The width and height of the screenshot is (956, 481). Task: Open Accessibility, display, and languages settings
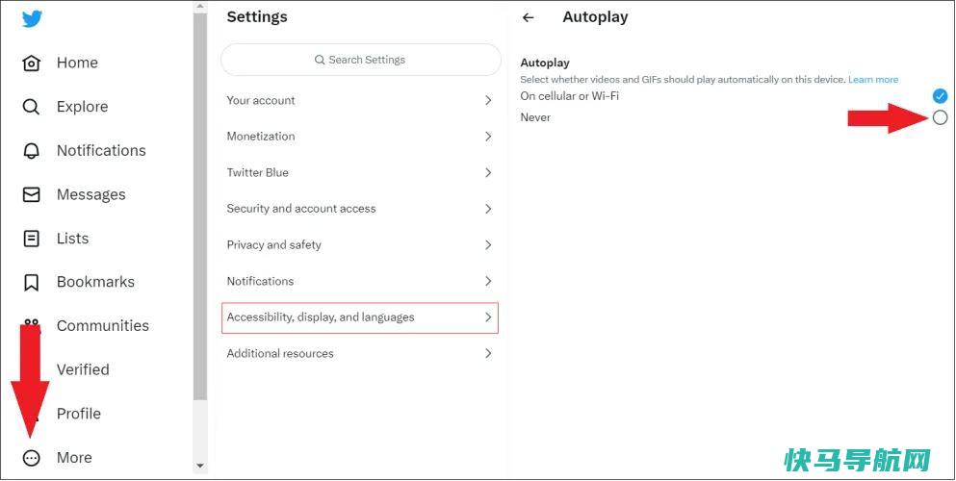[x=360, y=317]
